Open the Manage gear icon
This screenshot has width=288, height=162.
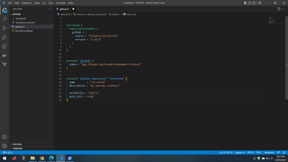tap(4, 146)
